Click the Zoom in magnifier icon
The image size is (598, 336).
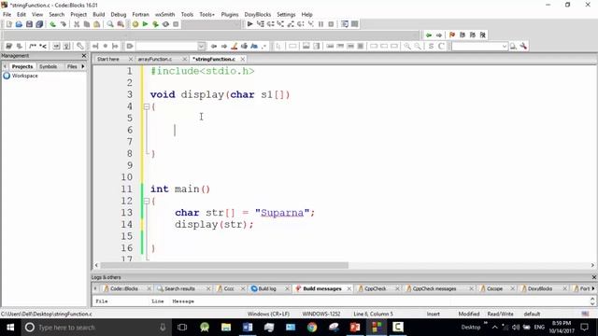[407, 46]
